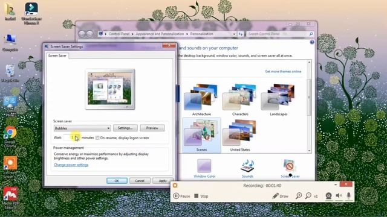
Task: Click the forward arrow in Control Panel window
Action: 90,34
